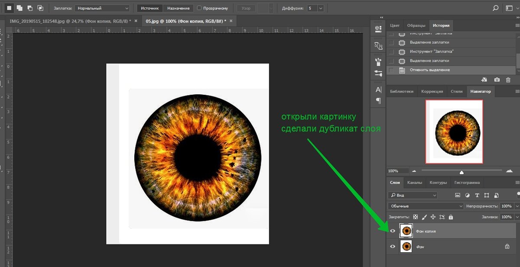The image size is (520, 267).
Task: Open the Гистограмма tab
Action: [x=467, y=183]
